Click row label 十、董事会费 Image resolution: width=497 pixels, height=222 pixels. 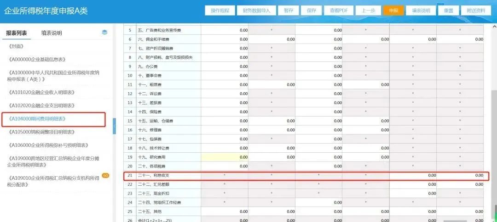point(150,76)
